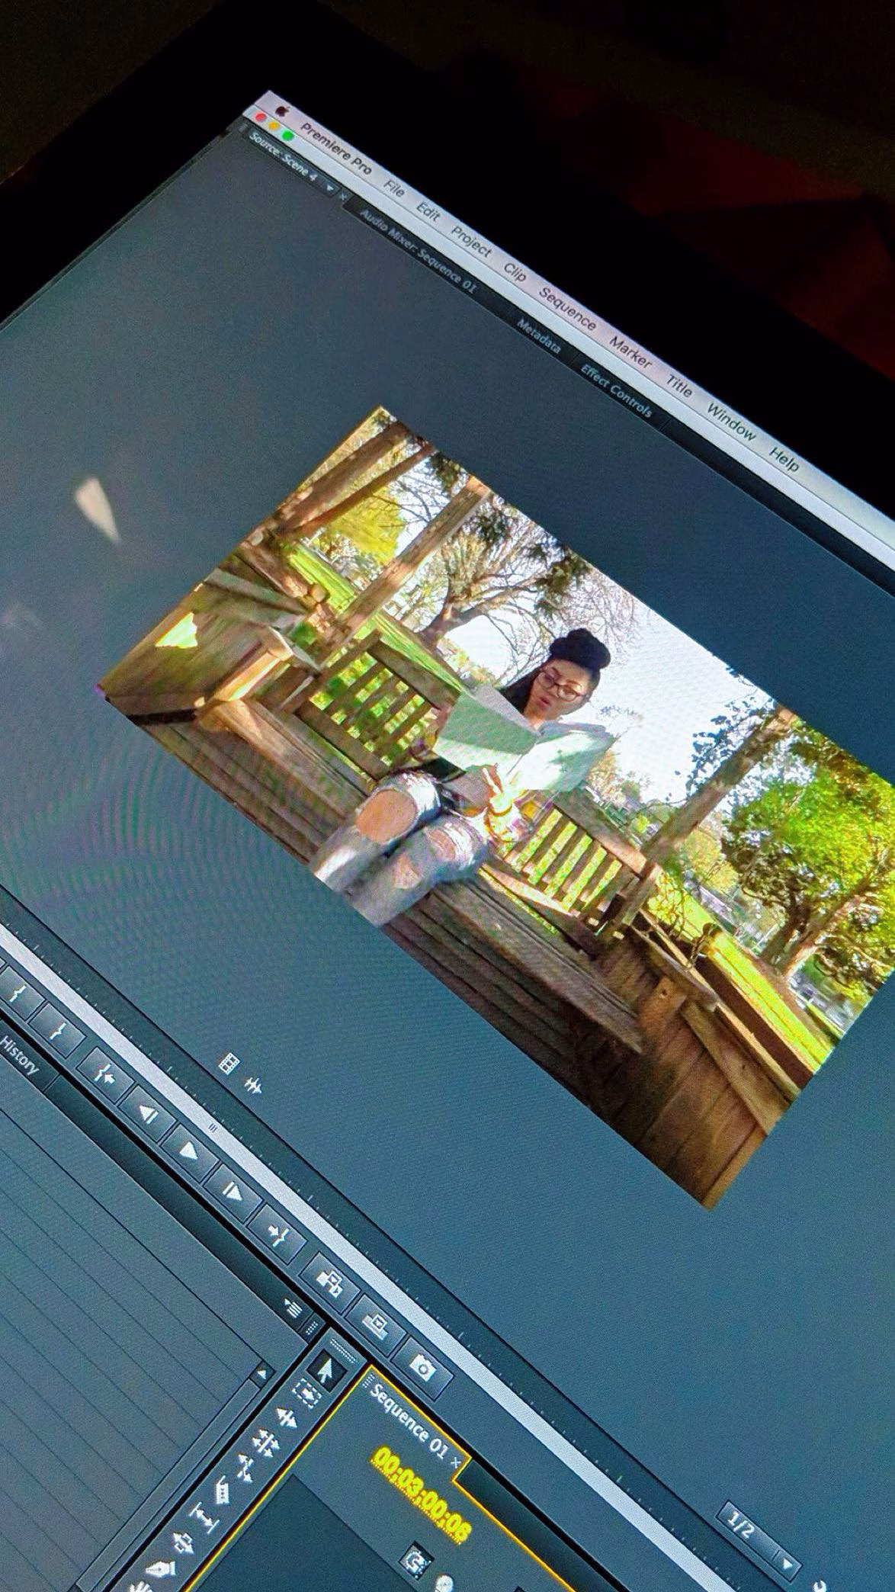Open the Premiere Pro application menu
The height and width of the screenshot is (1592, 895).
point(336,148)
